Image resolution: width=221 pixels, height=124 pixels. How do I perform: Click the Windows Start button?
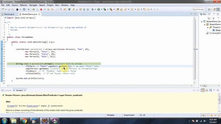(4, 121)
